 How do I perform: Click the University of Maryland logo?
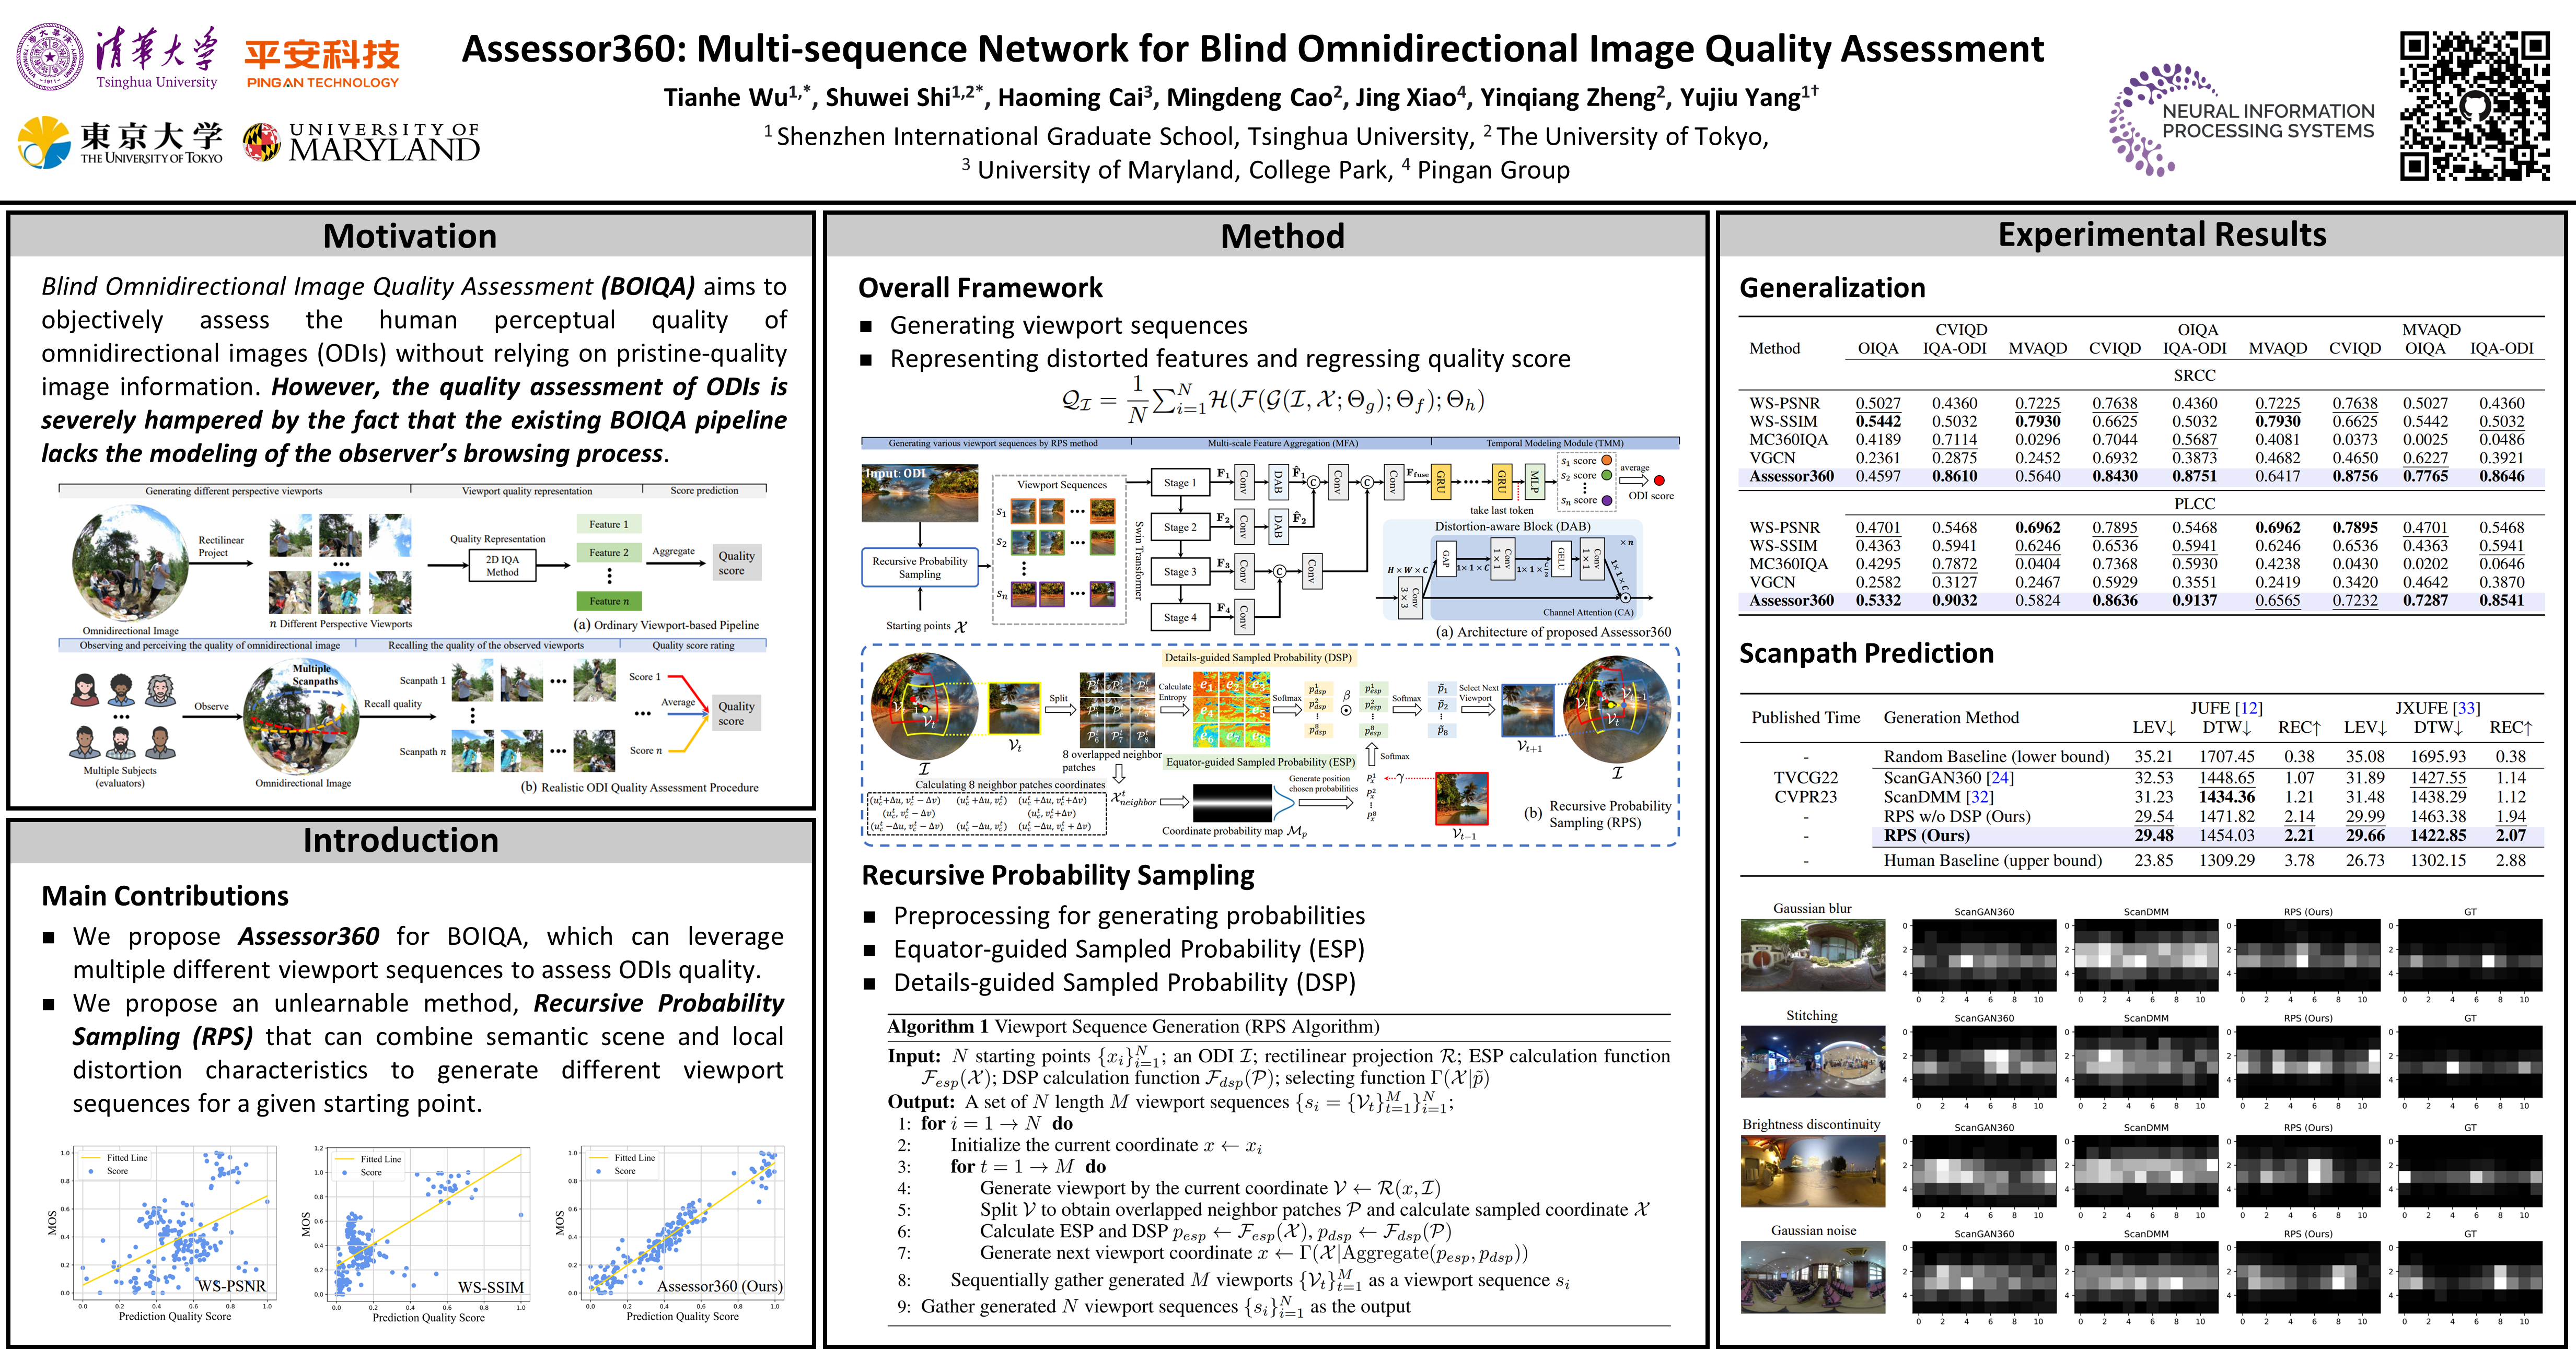[361, 142]
